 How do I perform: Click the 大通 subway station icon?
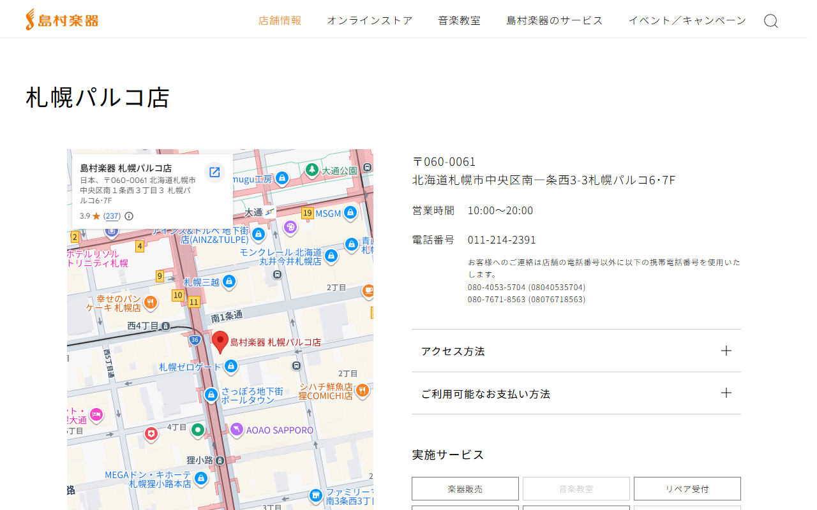click(x=270, y=211)
